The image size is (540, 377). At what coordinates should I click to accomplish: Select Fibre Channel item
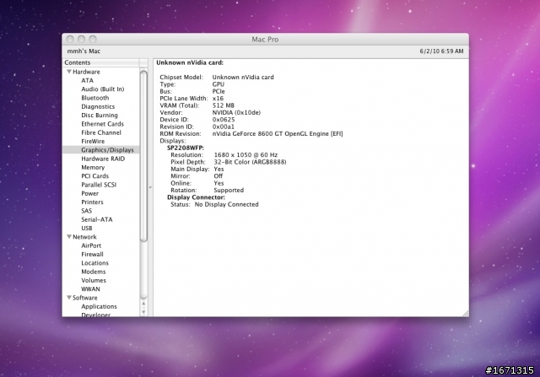[x=101, y=132]
